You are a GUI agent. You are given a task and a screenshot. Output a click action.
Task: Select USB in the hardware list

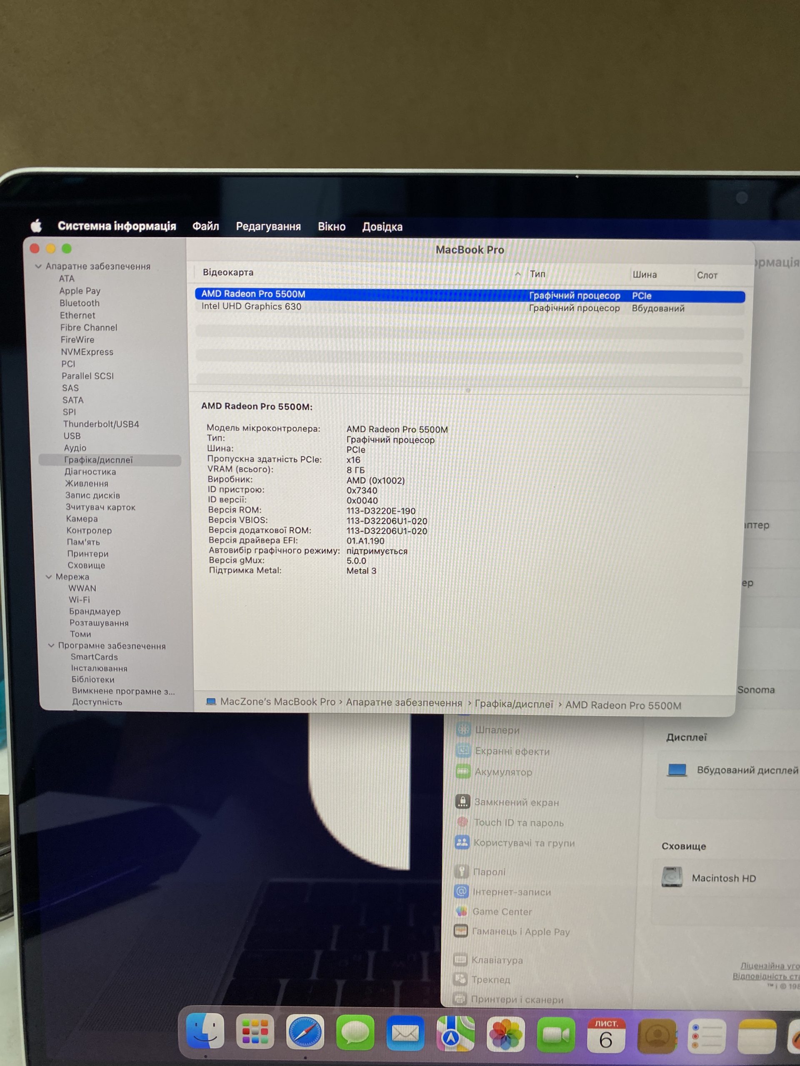[72, 436]
